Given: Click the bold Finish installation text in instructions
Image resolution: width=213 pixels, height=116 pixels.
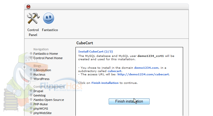Looking at the screenshot, I should pyautogui.click(x=105, y=83).
